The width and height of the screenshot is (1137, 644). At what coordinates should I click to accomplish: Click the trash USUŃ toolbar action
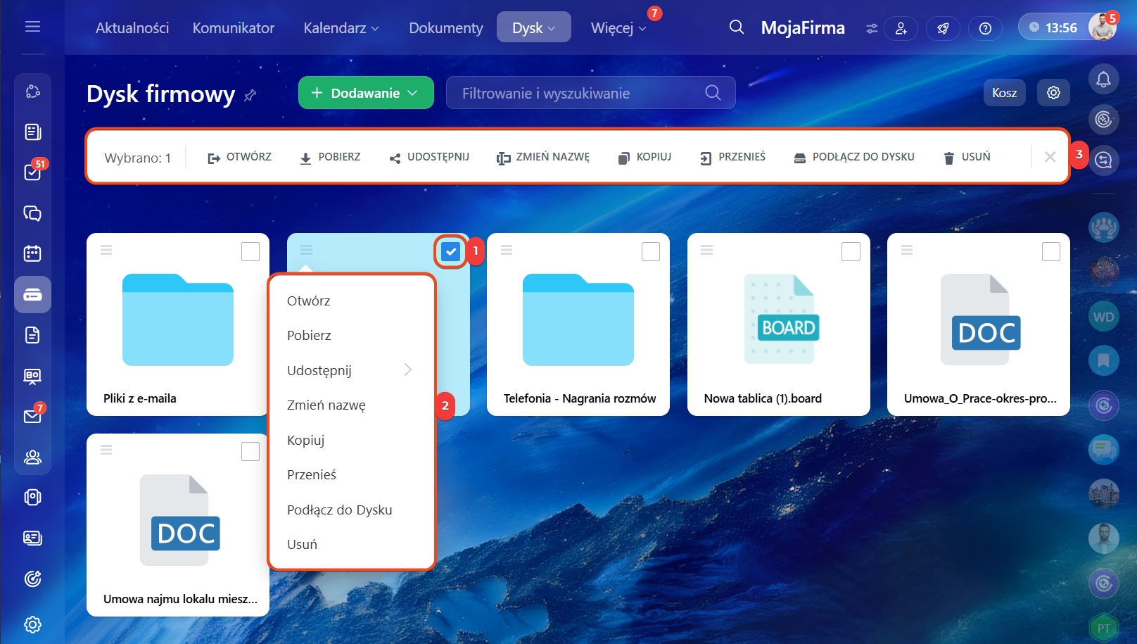click(x=967, y=157)
